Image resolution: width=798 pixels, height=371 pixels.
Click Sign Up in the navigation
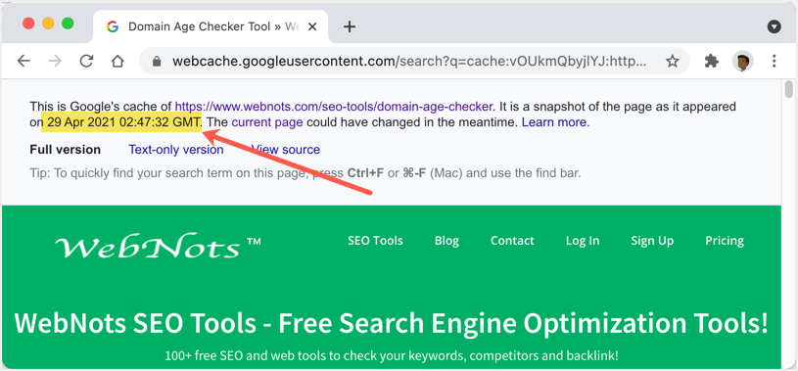tap(652, 241)
